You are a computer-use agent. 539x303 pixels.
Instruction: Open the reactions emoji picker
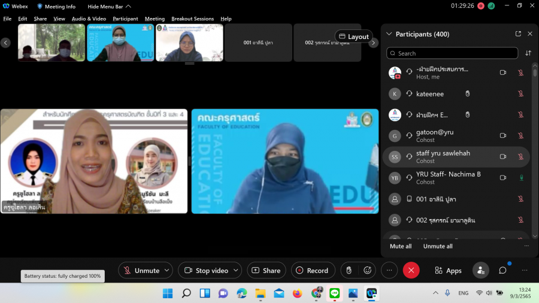(368, 271)
